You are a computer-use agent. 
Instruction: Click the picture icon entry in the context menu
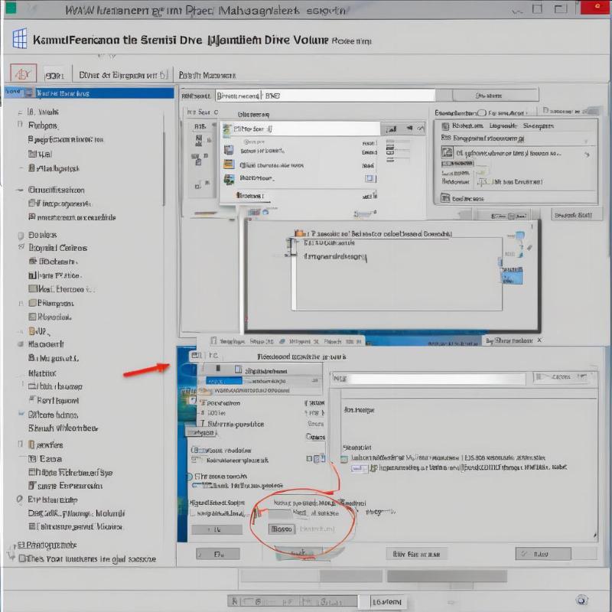(x=228, y=179)
